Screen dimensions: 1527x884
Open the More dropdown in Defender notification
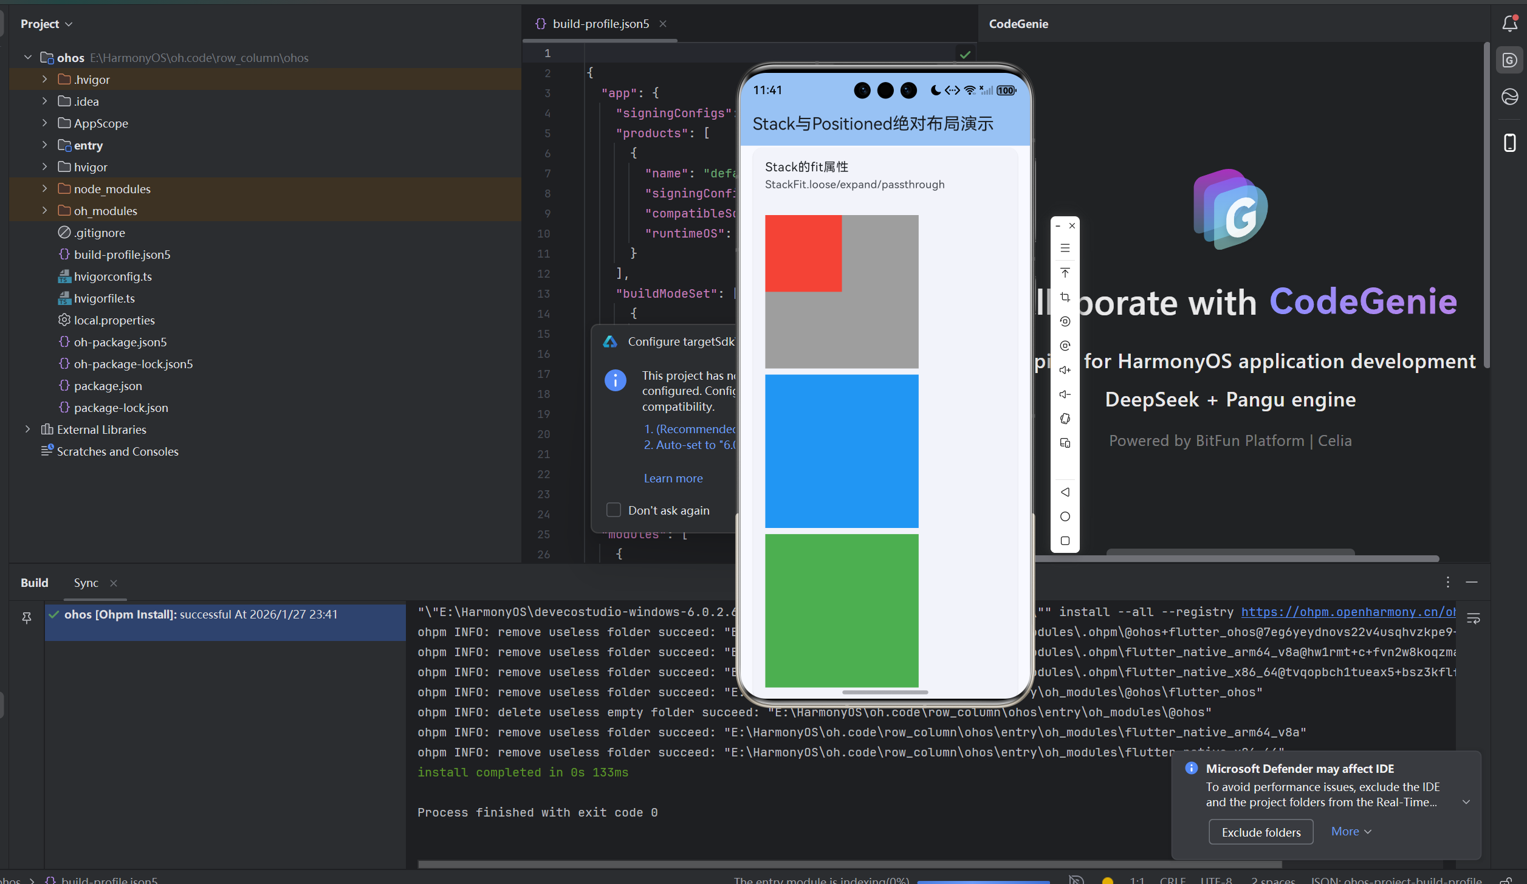[1351, 831]
